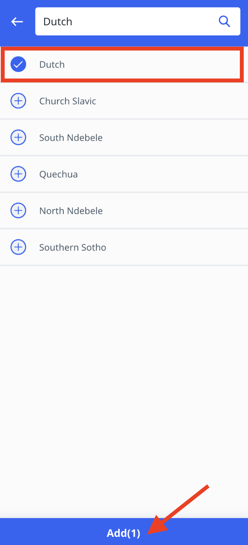Add North Ndebele via plus icon

point(18,211)
